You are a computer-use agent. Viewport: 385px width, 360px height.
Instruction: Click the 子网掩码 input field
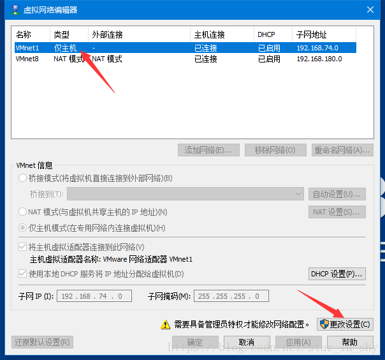tap(231, 296)
